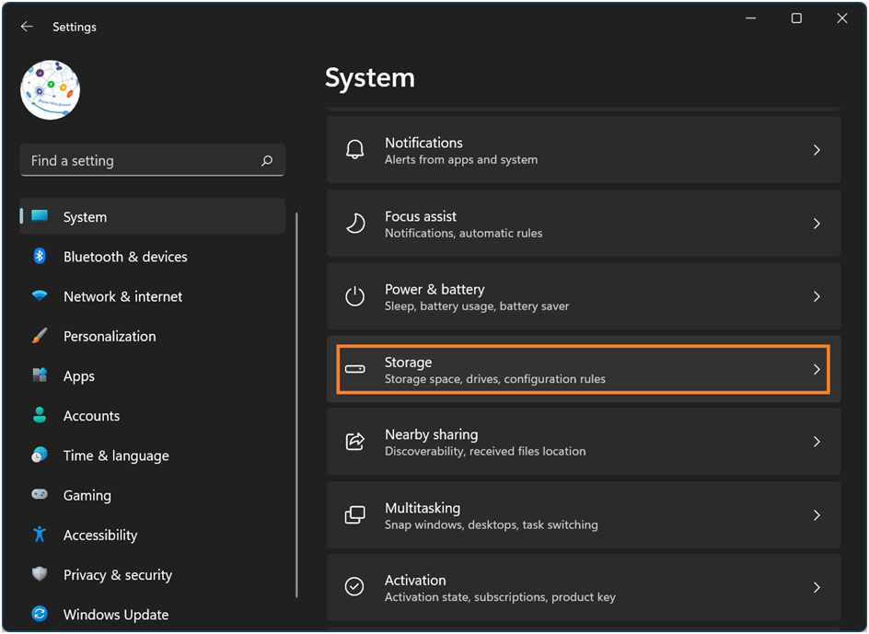Click the Privacy shield icon
This screenshot has height=634, width=869.
(x=40, y=574)
